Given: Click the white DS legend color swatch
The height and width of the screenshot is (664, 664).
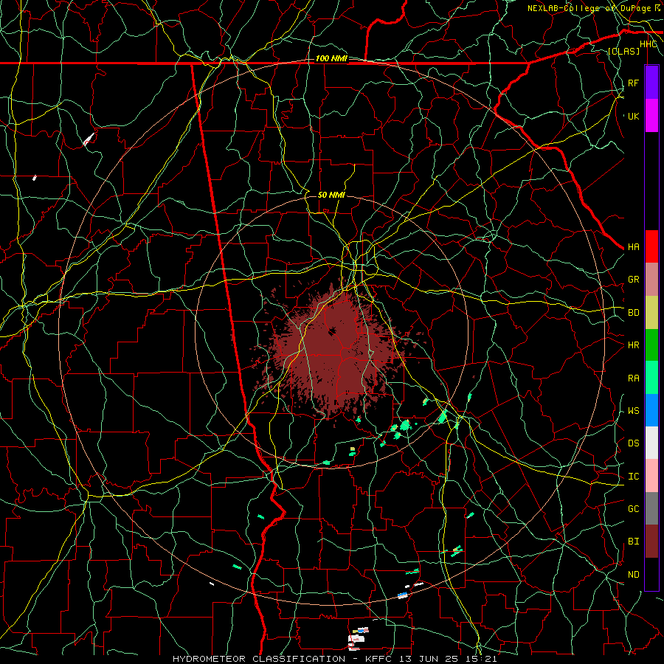Looking at the screenshot, I should [x=651, y=443].
